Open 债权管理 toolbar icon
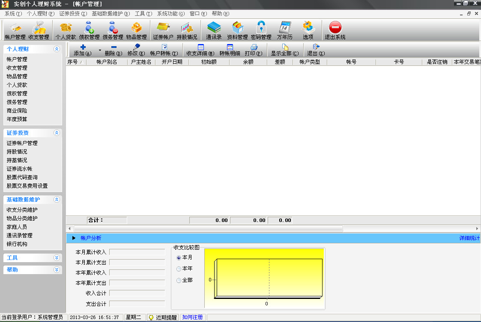Image resolution: width=481 pixels, height=322 pixels. [89, 30]
